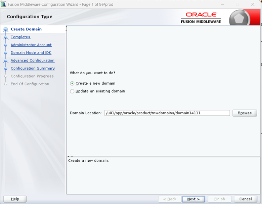Jump to the Templates step
The width and height of the screenshot is (262, 204).
click(20, 37)
